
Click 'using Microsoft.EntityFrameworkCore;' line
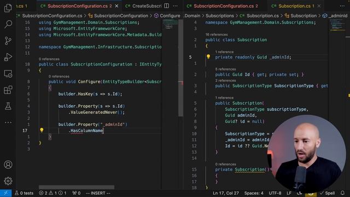tap(83, 28)
